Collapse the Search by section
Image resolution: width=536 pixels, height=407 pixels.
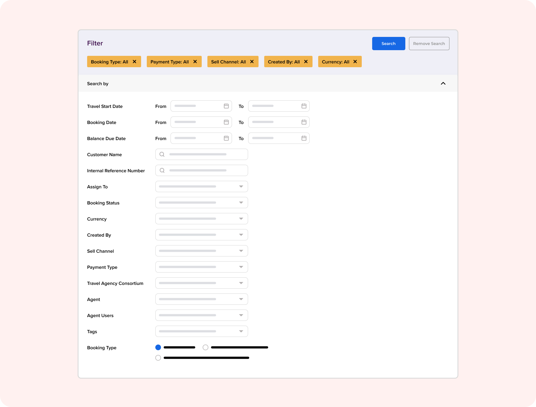pyautogui.click(x=443, y=83)
